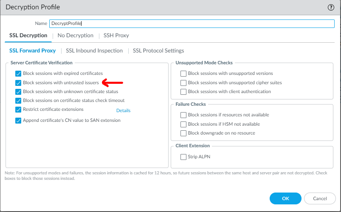Image resolution: width=341 pixels, height=212 pixels.
Task: Open the SSH Proxy tab
Action: point(116,36)
